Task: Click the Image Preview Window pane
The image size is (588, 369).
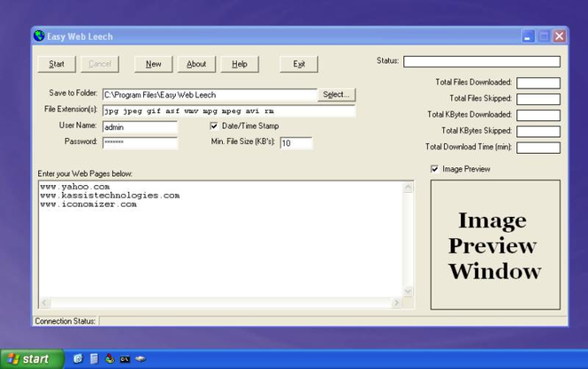Action: [x=495, y=245]
